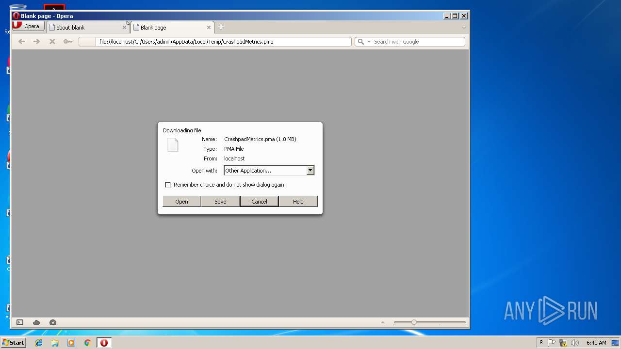Click the network tray icon
Viewport: 621px width, 349px height.
(x=563, y=343)
